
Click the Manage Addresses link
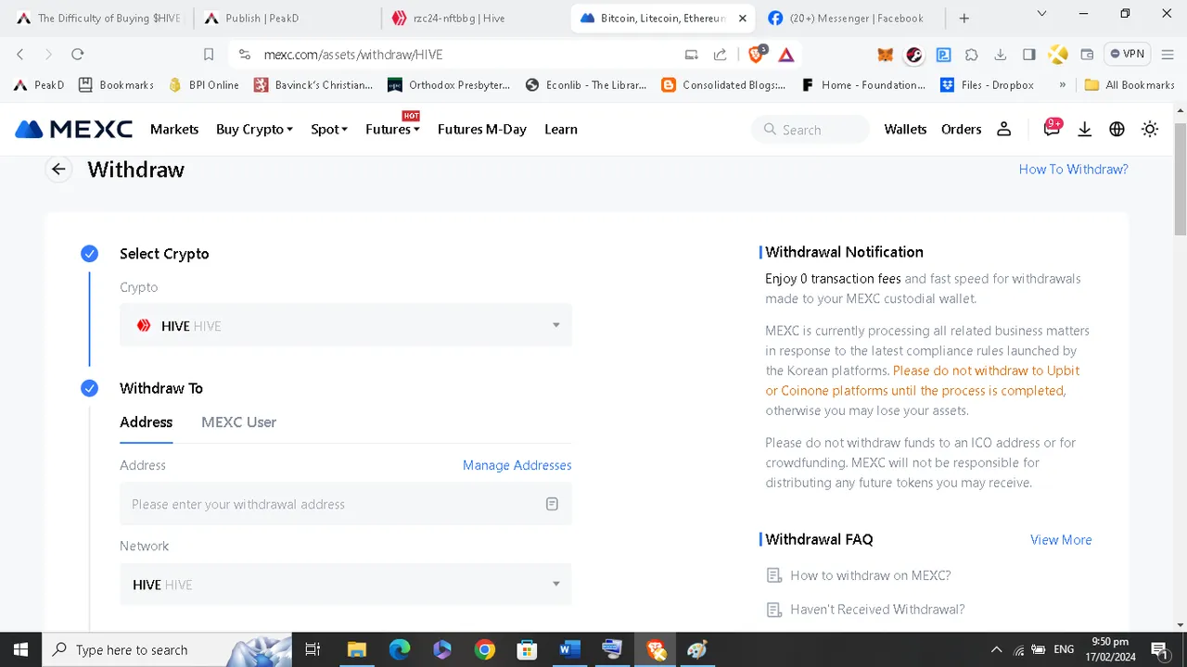pyautogui.click(x=517, y=465)
